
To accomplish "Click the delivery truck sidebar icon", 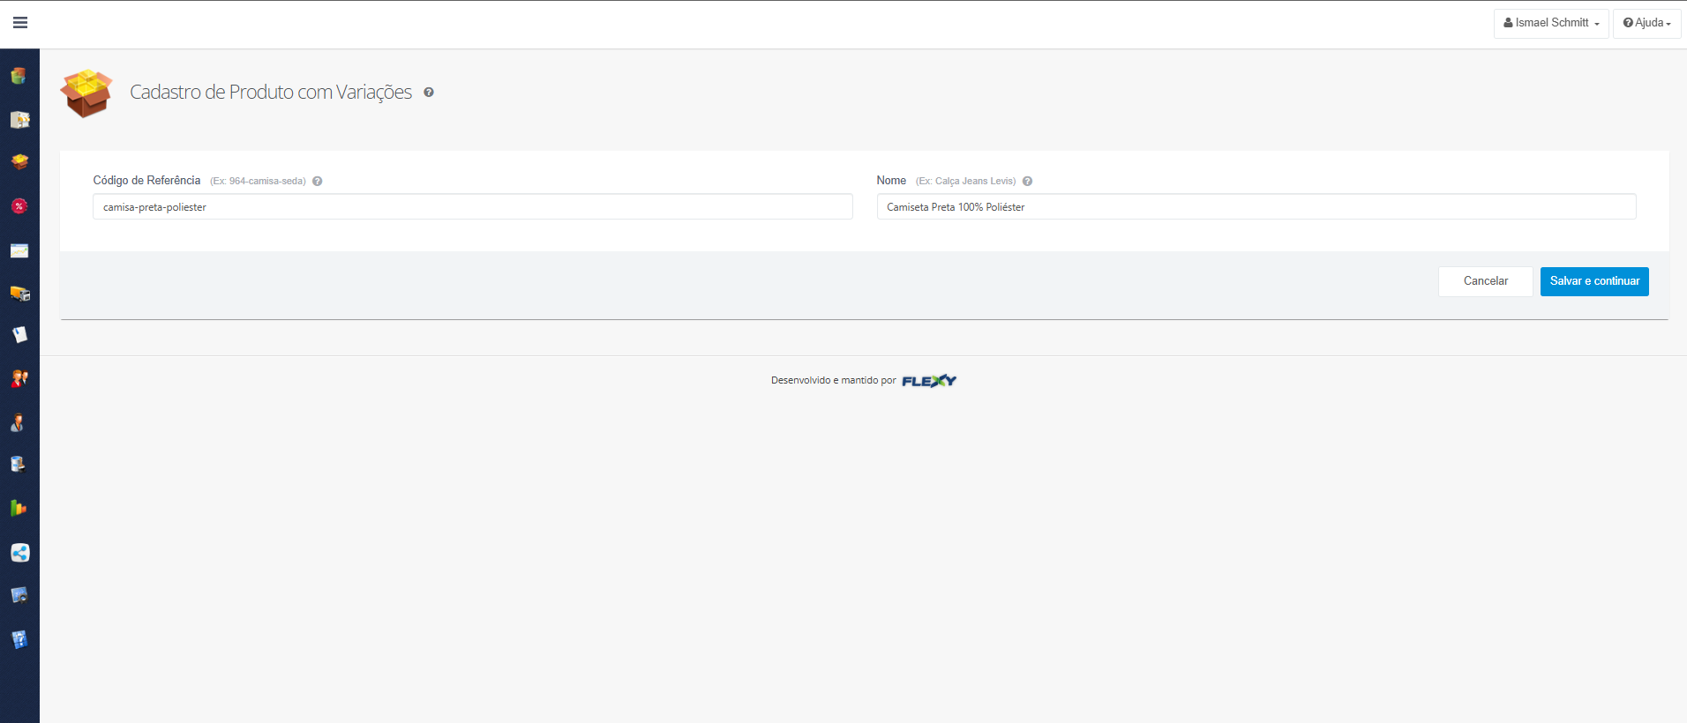I will click(x=19, y=294).
